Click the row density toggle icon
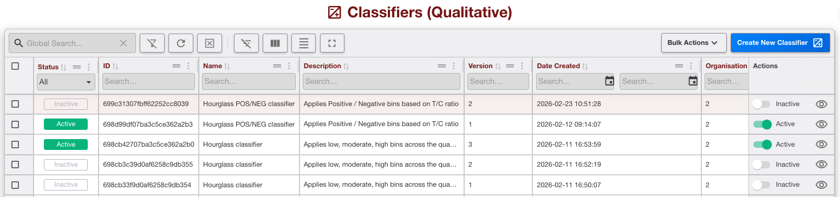Image resolution: width=840 pixels, height=197 pixels. [304, 43]
